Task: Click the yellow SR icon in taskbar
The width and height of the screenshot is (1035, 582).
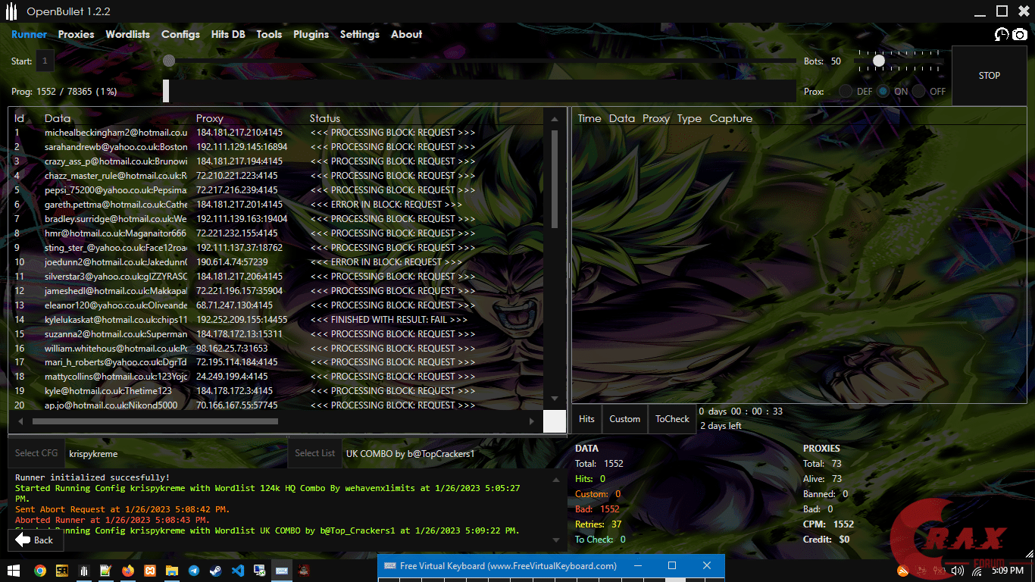Action: click(62, 571)
